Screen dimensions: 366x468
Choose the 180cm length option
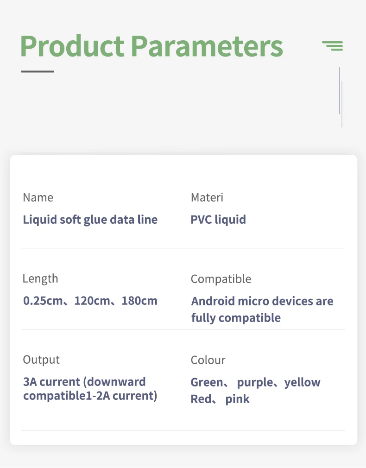[139, 301]
